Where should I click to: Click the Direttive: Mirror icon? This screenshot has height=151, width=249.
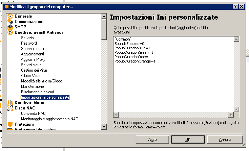coord(10,103)
